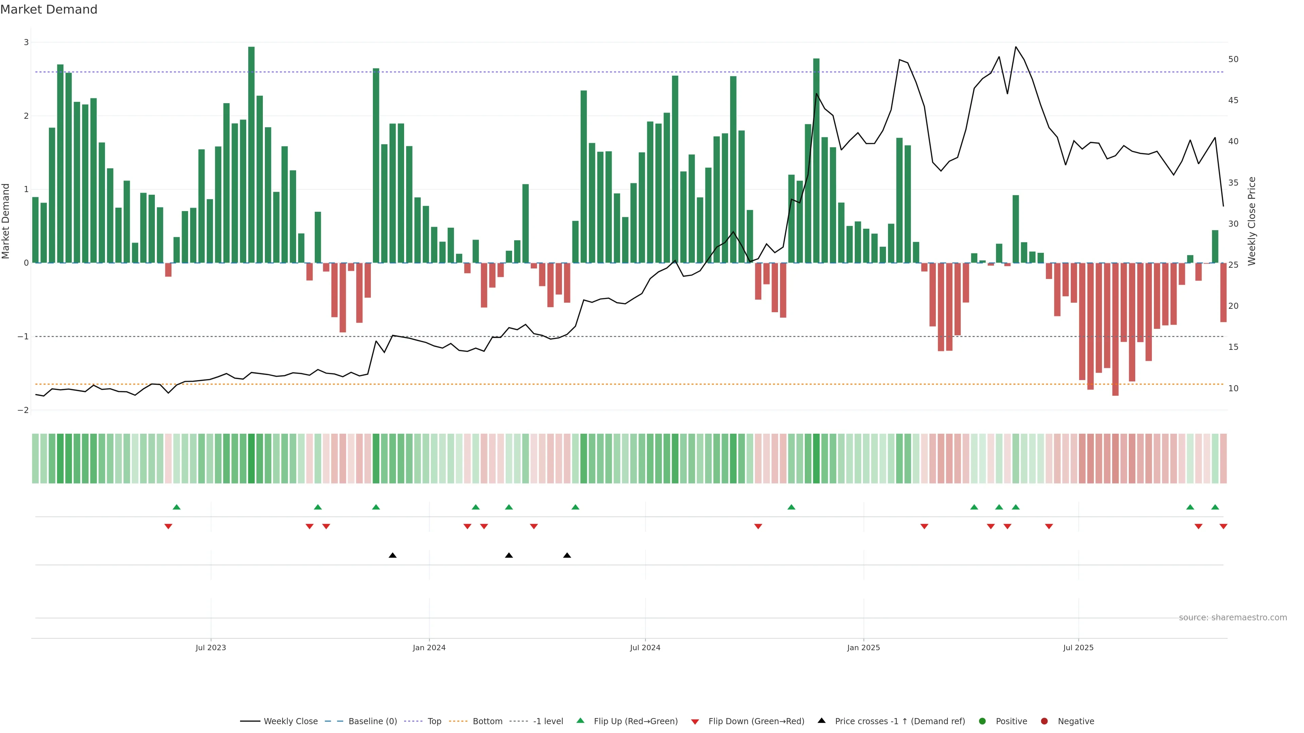
Task: Click the leftmost red flip-down triangle marker
Action: (168, 527)
